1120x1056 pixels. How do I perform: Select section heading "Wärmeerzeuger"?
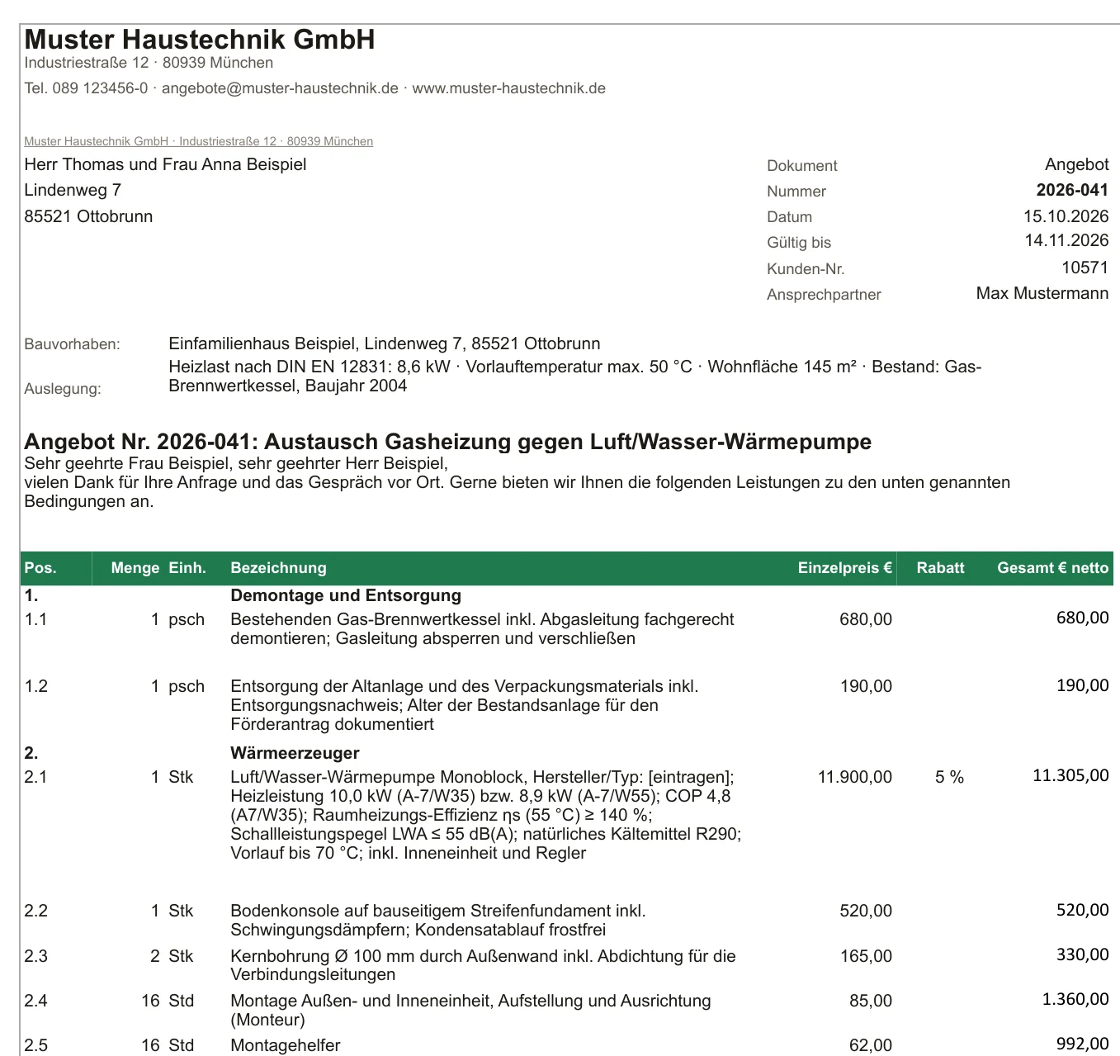tap(295, 753)
